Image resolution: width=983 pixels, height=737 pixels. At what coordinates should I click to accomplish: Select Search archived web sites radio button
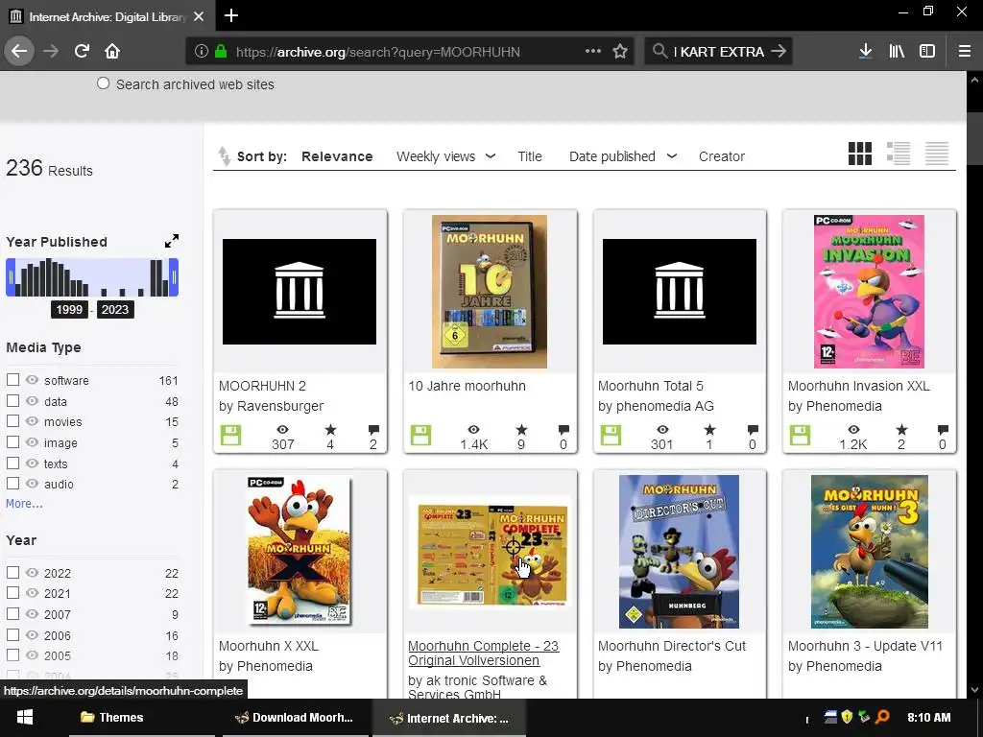tap(104, 83)
